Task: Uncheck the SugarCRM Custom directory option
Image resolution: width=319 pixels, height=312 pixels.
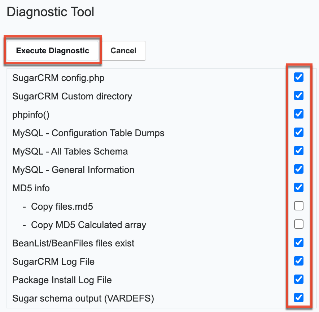Action: pyautogui.click(x=298, y=95)
